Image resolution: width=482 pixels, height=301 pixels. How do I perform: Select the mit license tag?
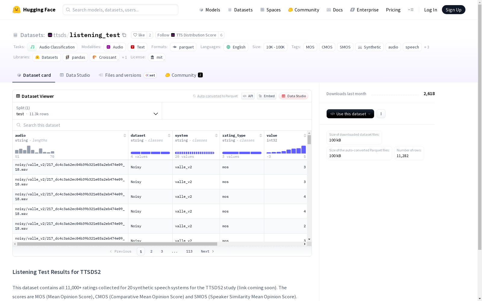pyautogui.click(x=157, y=57)
